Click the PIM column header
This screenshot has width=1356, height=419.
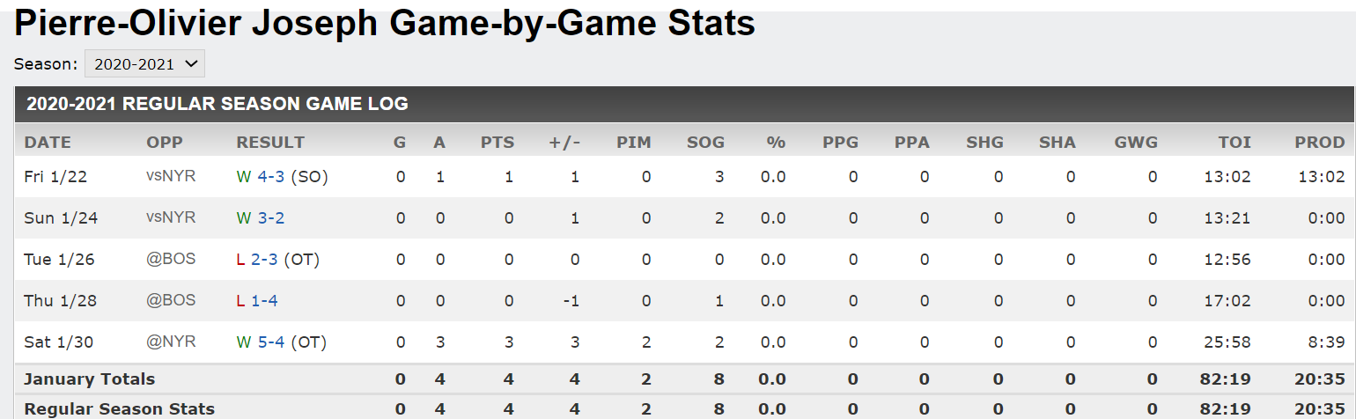pyautogui.click(x=634, y=143)
